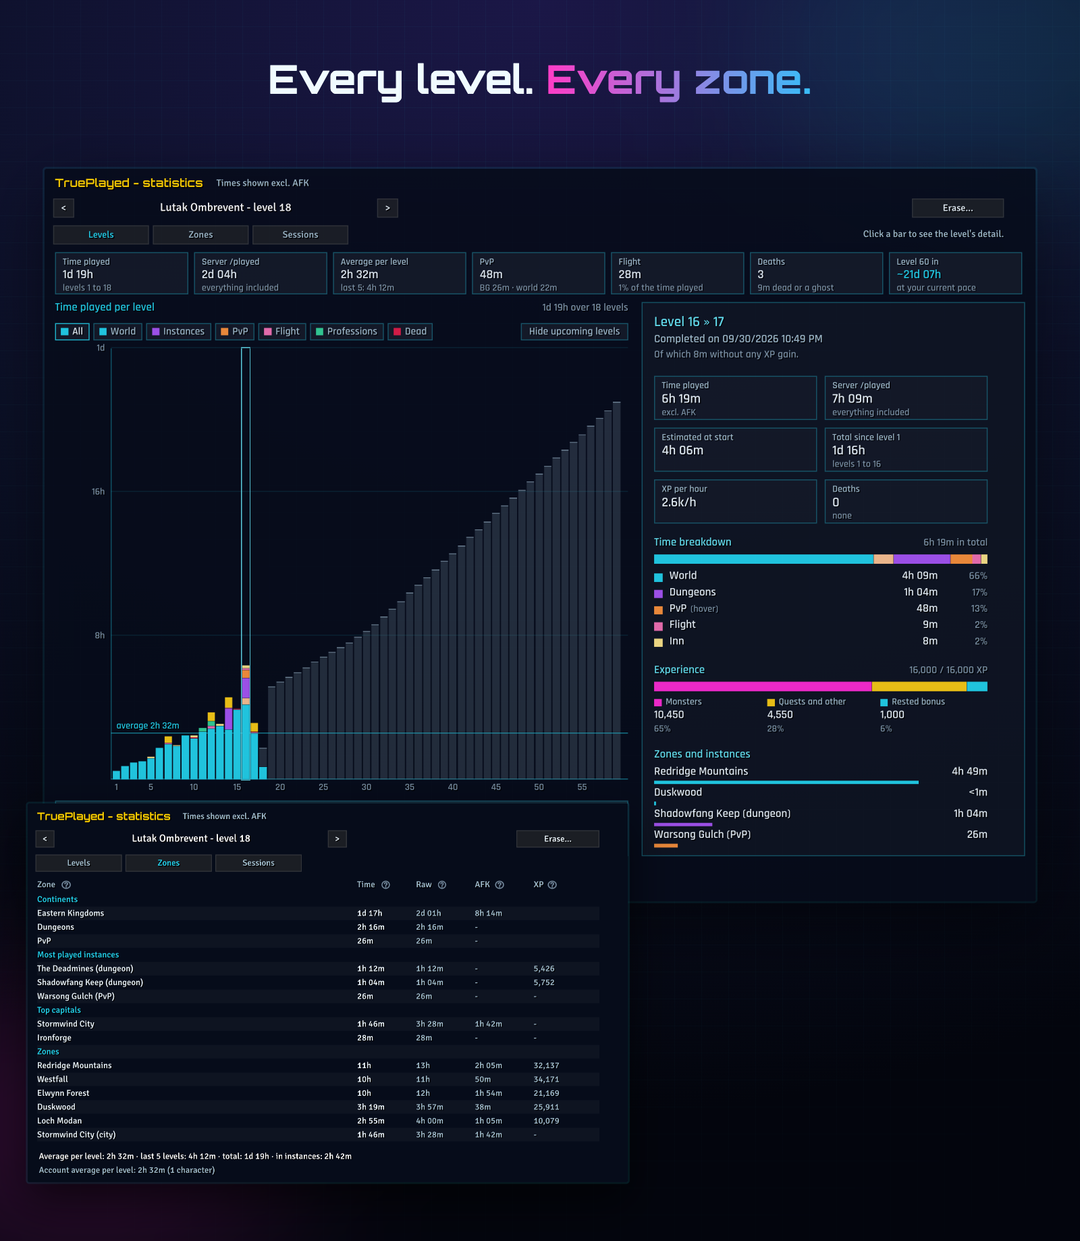Go to next character in the front Zones window
Screen dimensions: 1080x1241
337,839
